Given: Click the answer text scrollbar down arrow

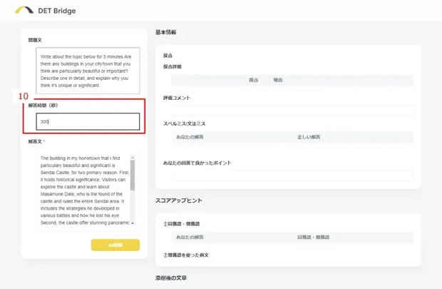Looking at the screenshot, I should click(x=133, y=223).
